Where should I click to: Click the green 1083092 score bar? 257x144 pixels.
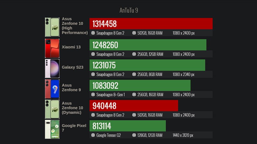click(140, 85)
